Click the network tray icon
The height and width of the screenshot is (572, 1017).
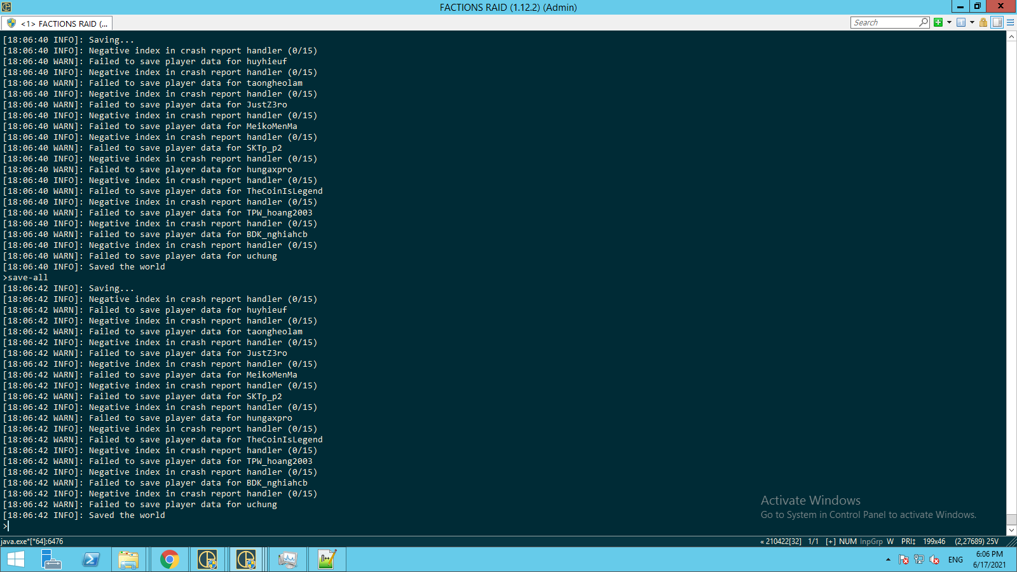(919, 560)
